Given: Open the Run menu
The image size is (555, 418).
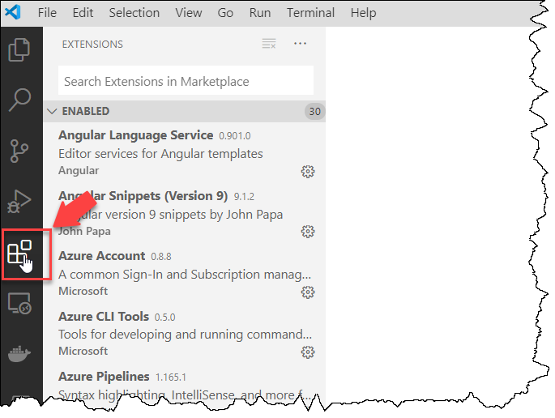Looking at the screenshot, I should point(260,13).
